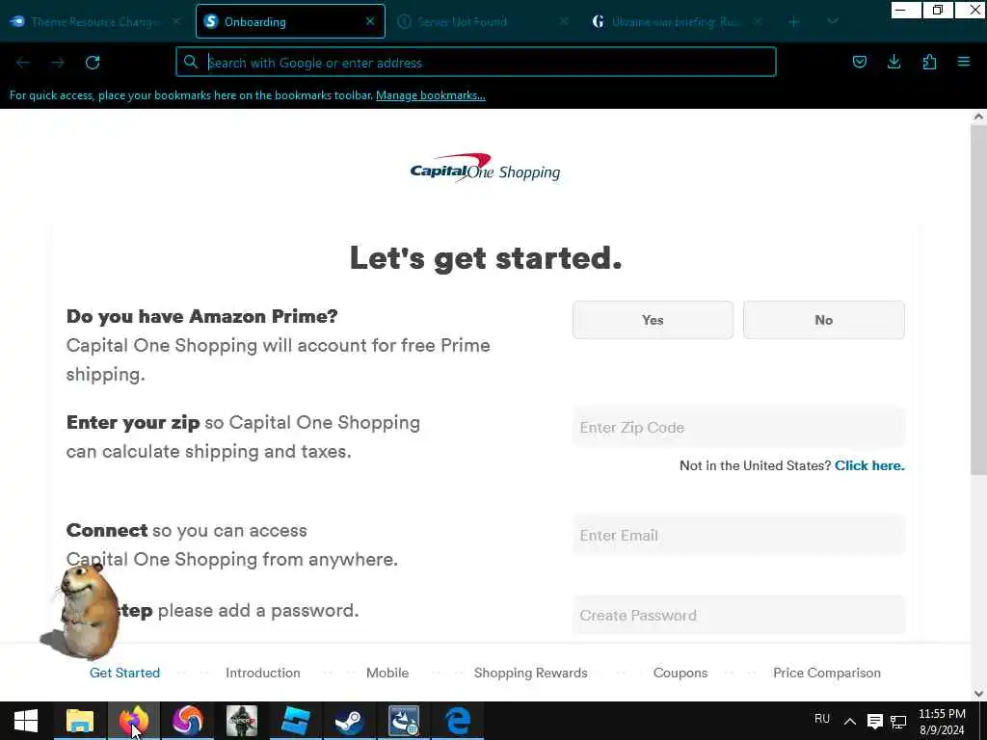This screenshot has width=987, height=740.
Task: Reload the current page
Action: 93,63
